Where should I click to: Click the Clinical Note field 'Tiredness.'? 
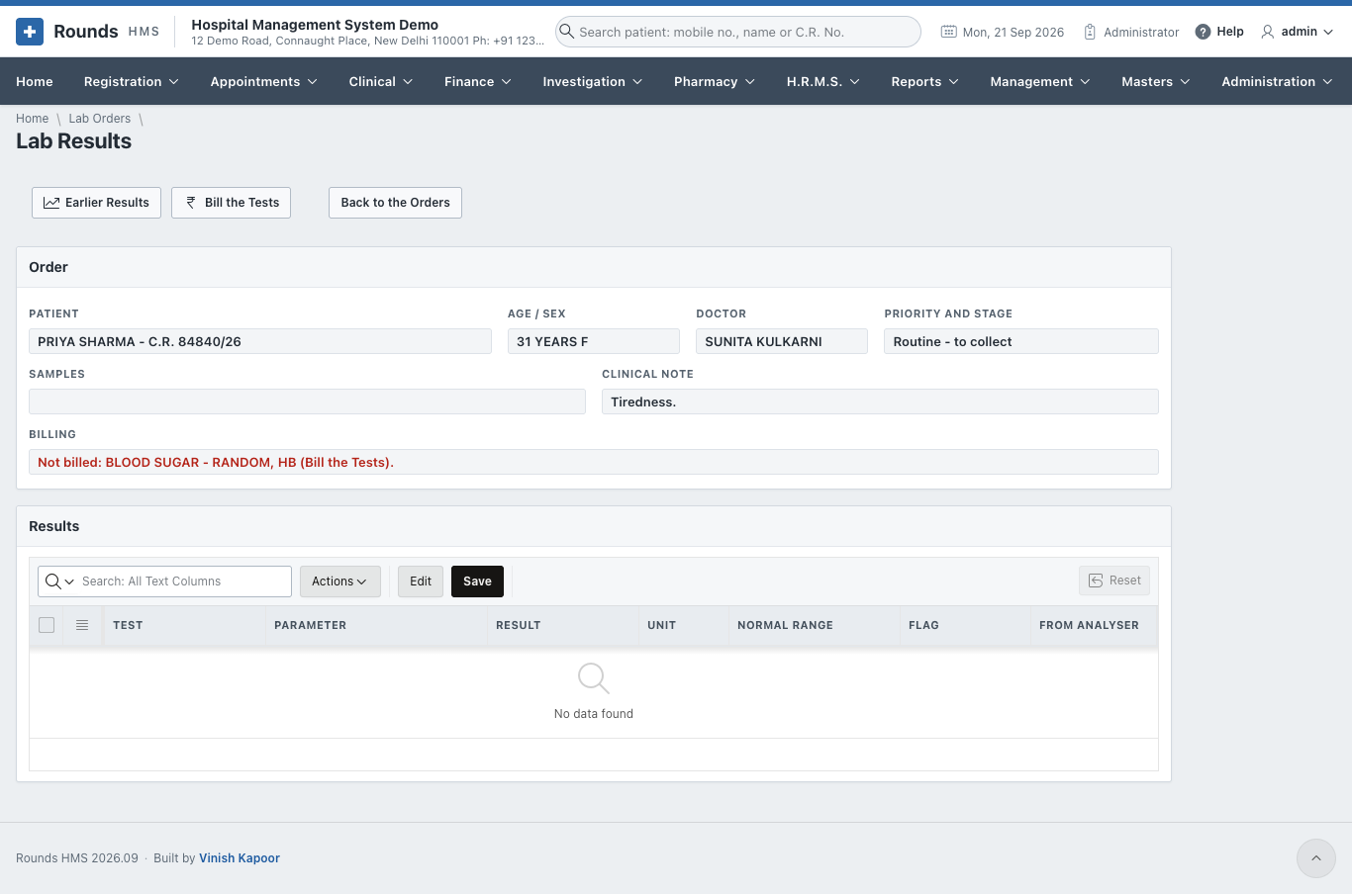pos(880,402)
